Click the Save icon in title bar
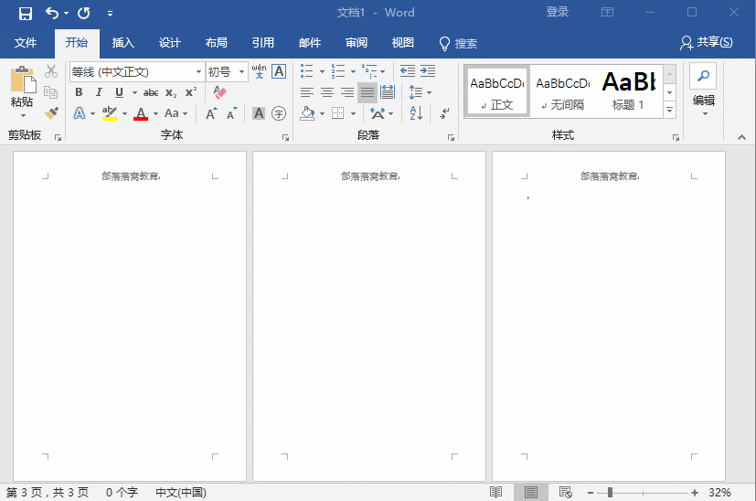 click(x=26, y=13)
